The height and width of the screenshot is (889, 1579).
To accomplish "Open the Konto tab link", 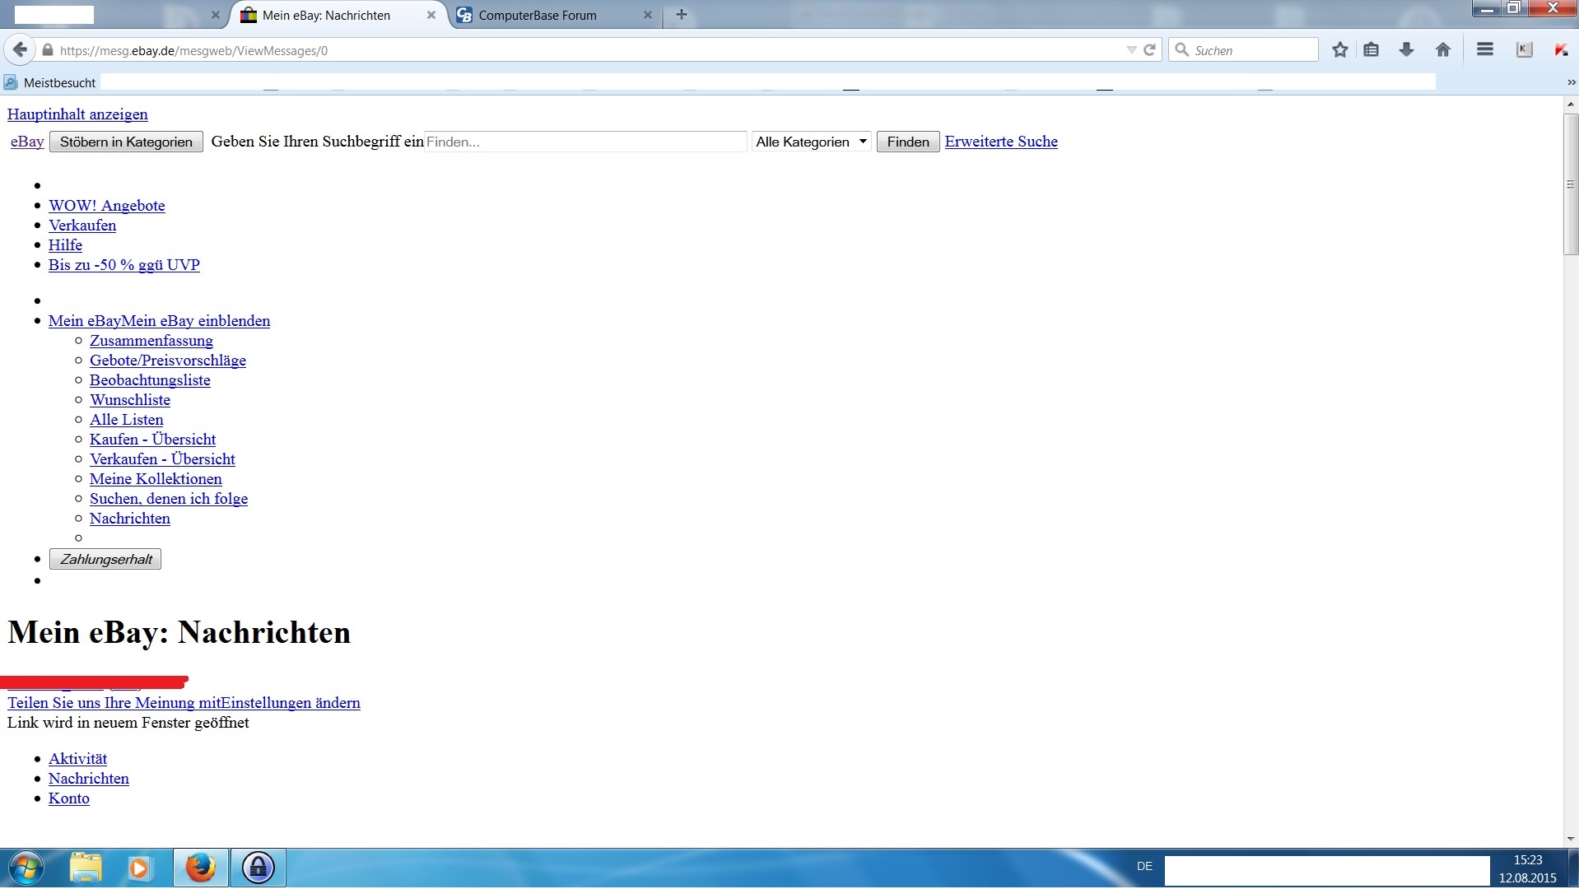I will 69,798.
